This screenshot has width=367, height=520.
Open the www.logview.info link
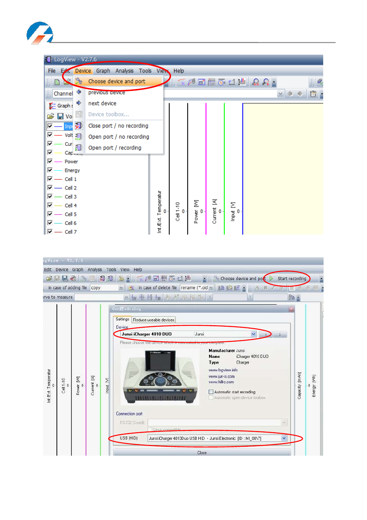pos(223,370)
